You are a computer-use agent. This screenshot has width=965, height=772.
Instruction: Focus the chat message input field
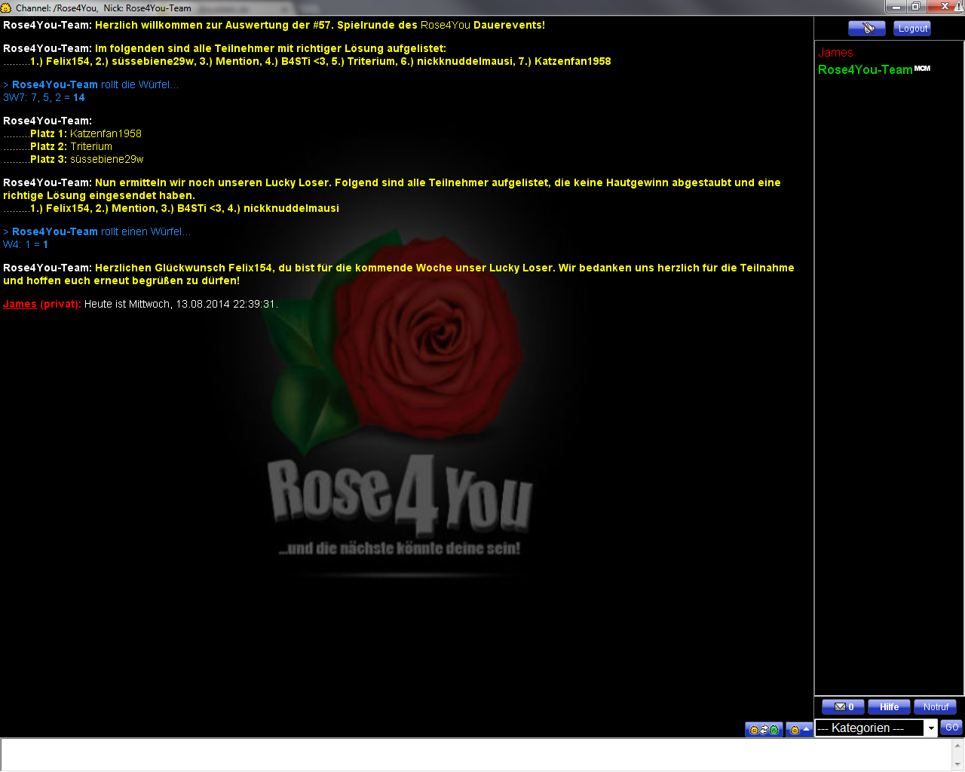(475, 754)
